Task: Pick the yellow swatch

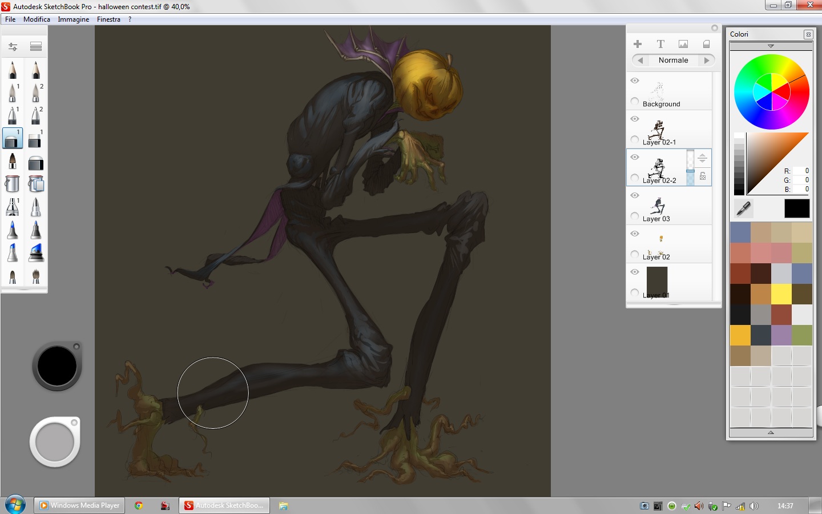Action: point(781,294)
